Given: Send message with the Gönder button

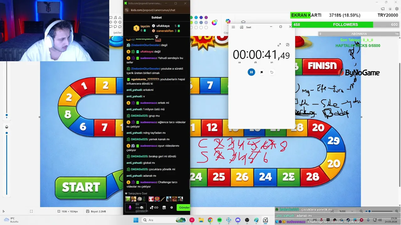Looking at the screenshot, I should click(184, 207).
